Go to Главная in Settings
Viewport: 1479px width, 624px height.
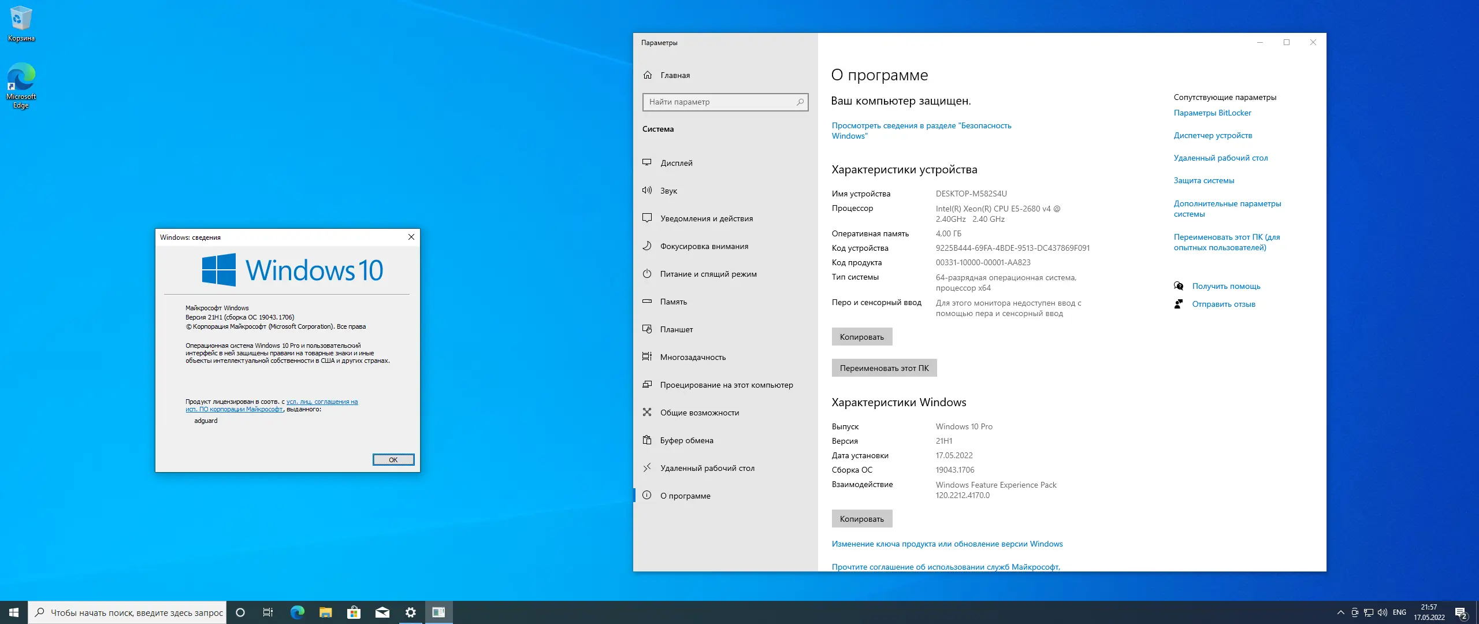(674, 75)
